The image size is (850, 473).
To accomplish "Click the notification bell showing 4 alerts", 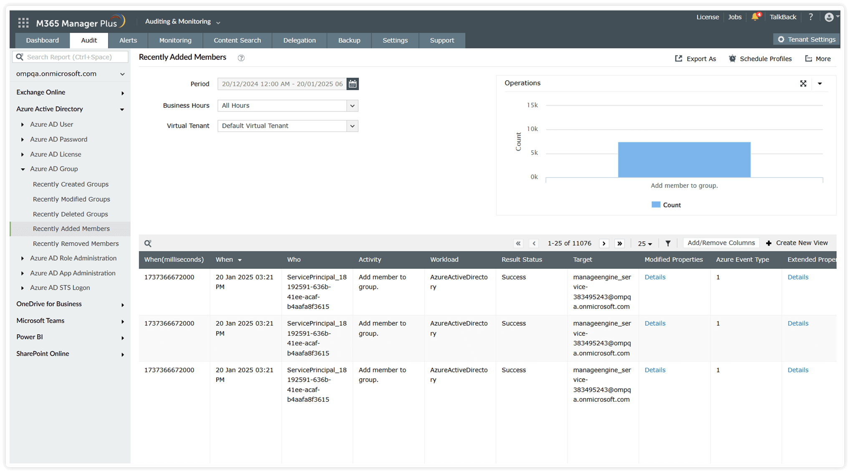I will (x=755, y=17).
